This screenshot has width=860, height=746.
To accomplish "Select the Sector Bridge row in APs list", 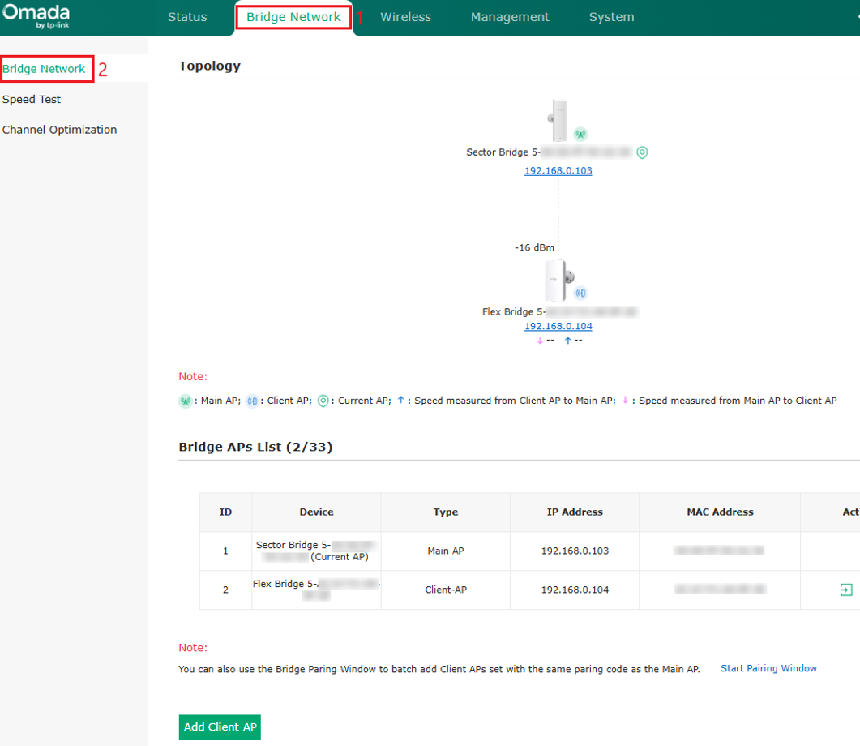I will tap(529, 551).
